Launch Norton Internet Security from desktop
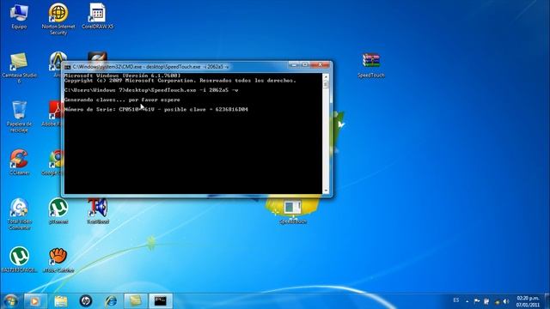 pyautogui.click(x=58, y=19)
